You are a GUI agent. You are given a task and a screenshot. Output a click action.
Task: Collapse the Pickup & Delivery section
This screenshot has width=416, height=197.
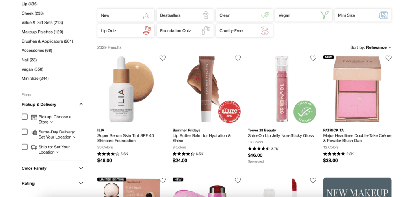[x=81, y=104]
